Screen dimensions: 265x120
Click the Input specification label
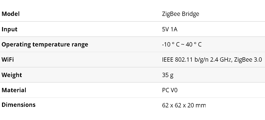click(9, 29)
